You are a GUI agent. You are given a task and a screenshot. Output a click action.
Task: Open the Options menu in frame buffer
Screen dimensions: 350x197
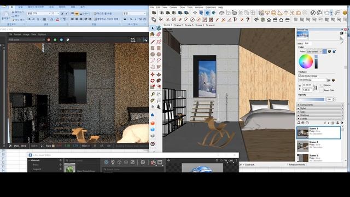[x=42, y=34]
